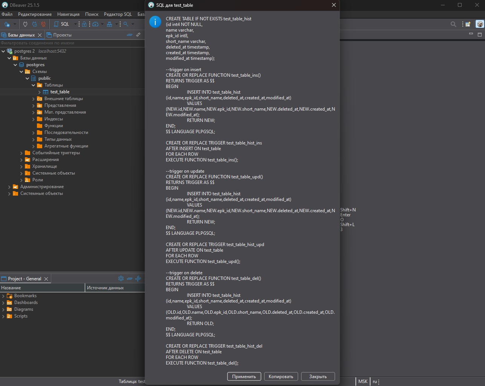
Task: Close the Project - General tab
Action: pyautogui.click(x=46, y=279)
